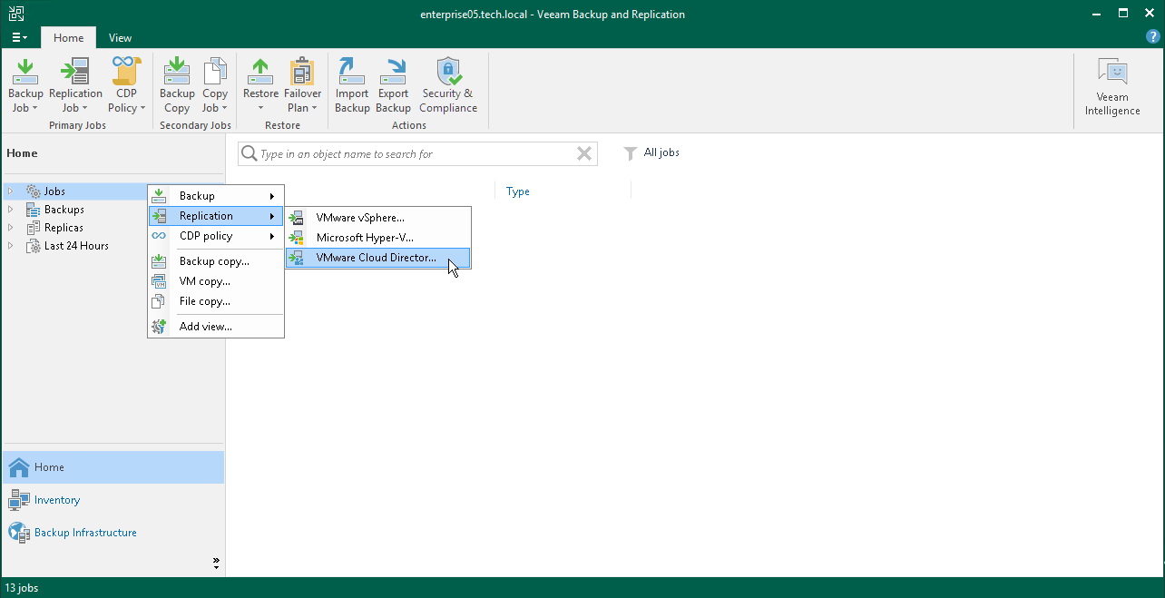Select the Replicas tree node
The image size is (1165, 598).
tap(64, 228)
